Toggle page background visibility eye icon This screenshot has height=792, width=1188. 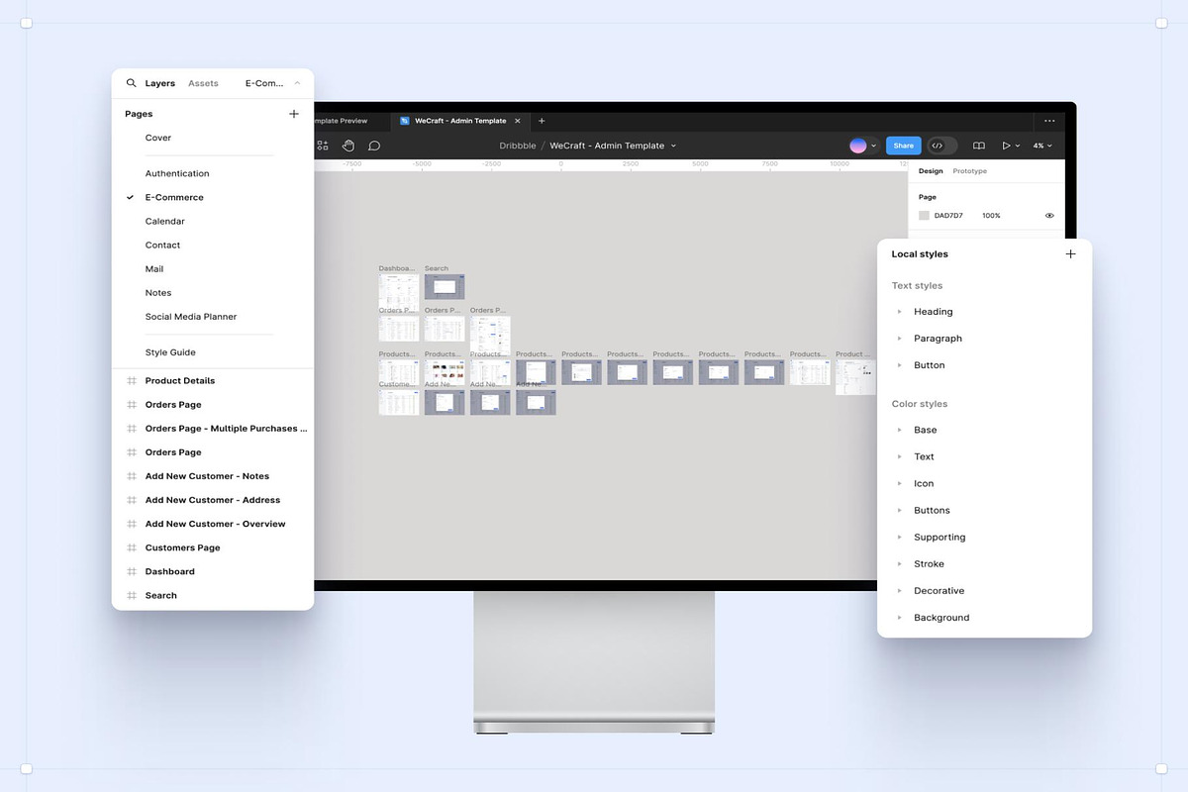[x=1049, y=215]
